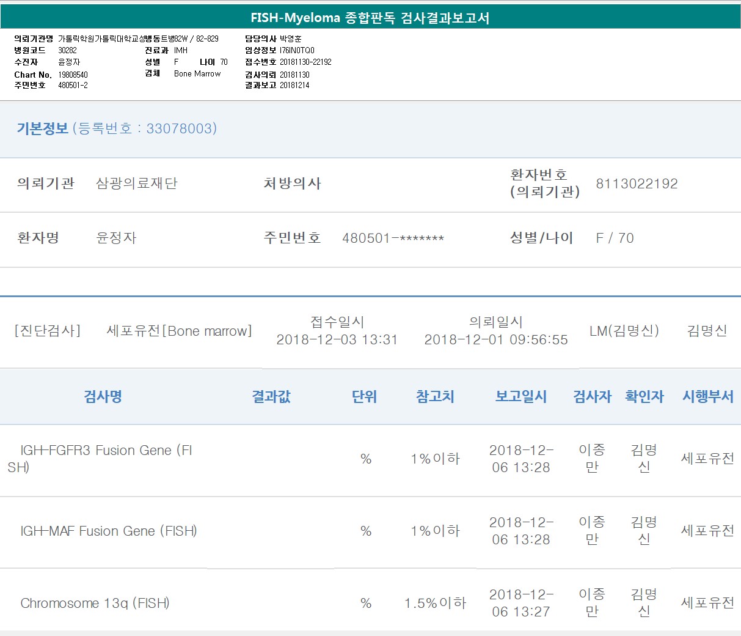Screen dimensions: 741x636
Task: Click the '시행부서' column header
Action: [708, 396]
